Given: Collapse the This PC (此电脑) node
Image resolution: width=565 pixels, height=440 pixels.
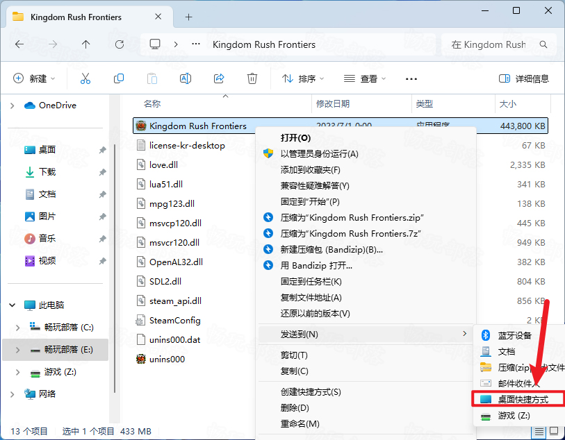Looking at the screenshot, I should 13,305.
